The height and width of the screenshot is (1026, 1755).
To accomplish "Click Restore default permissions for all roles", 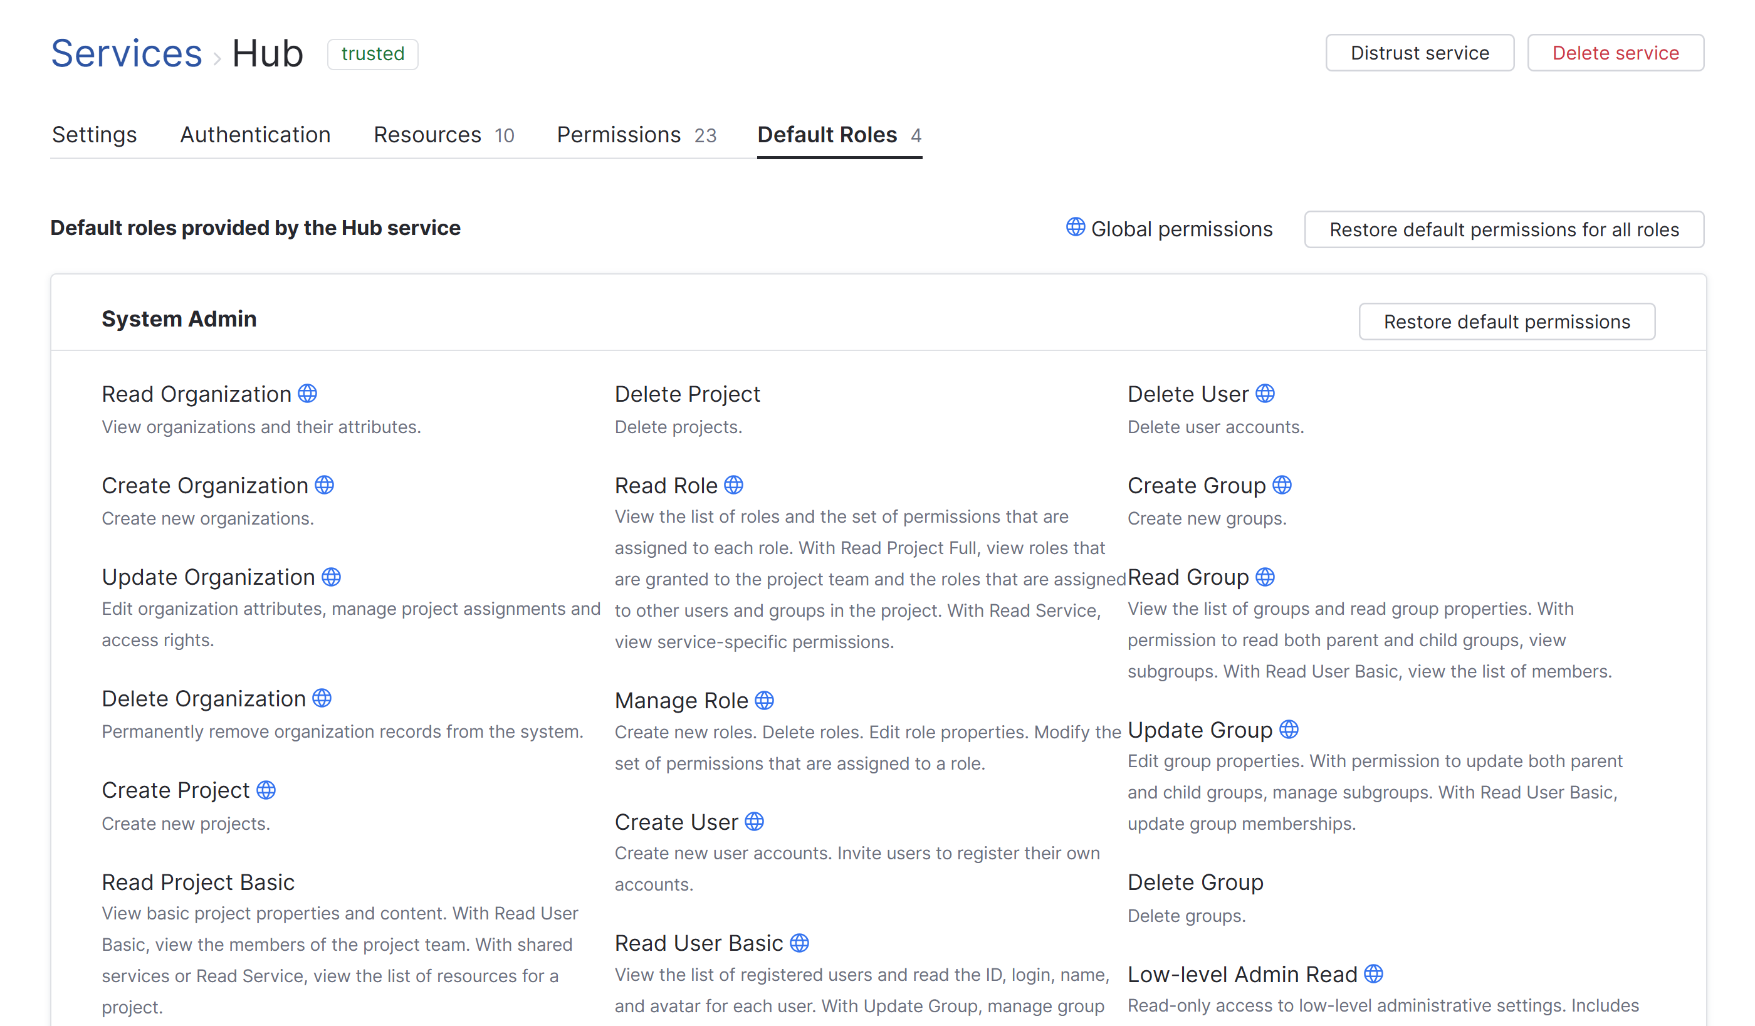I will [x=1504, y=229].
